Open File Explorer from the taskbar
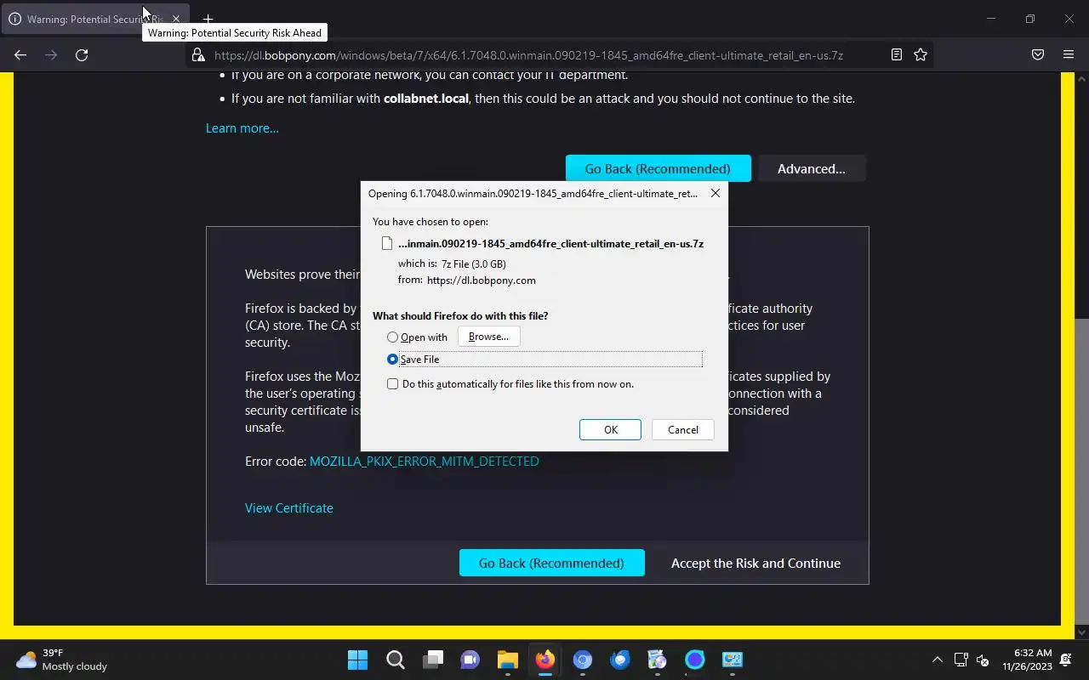The width and height of the screenshot is (1089, 680). [508, 660]
